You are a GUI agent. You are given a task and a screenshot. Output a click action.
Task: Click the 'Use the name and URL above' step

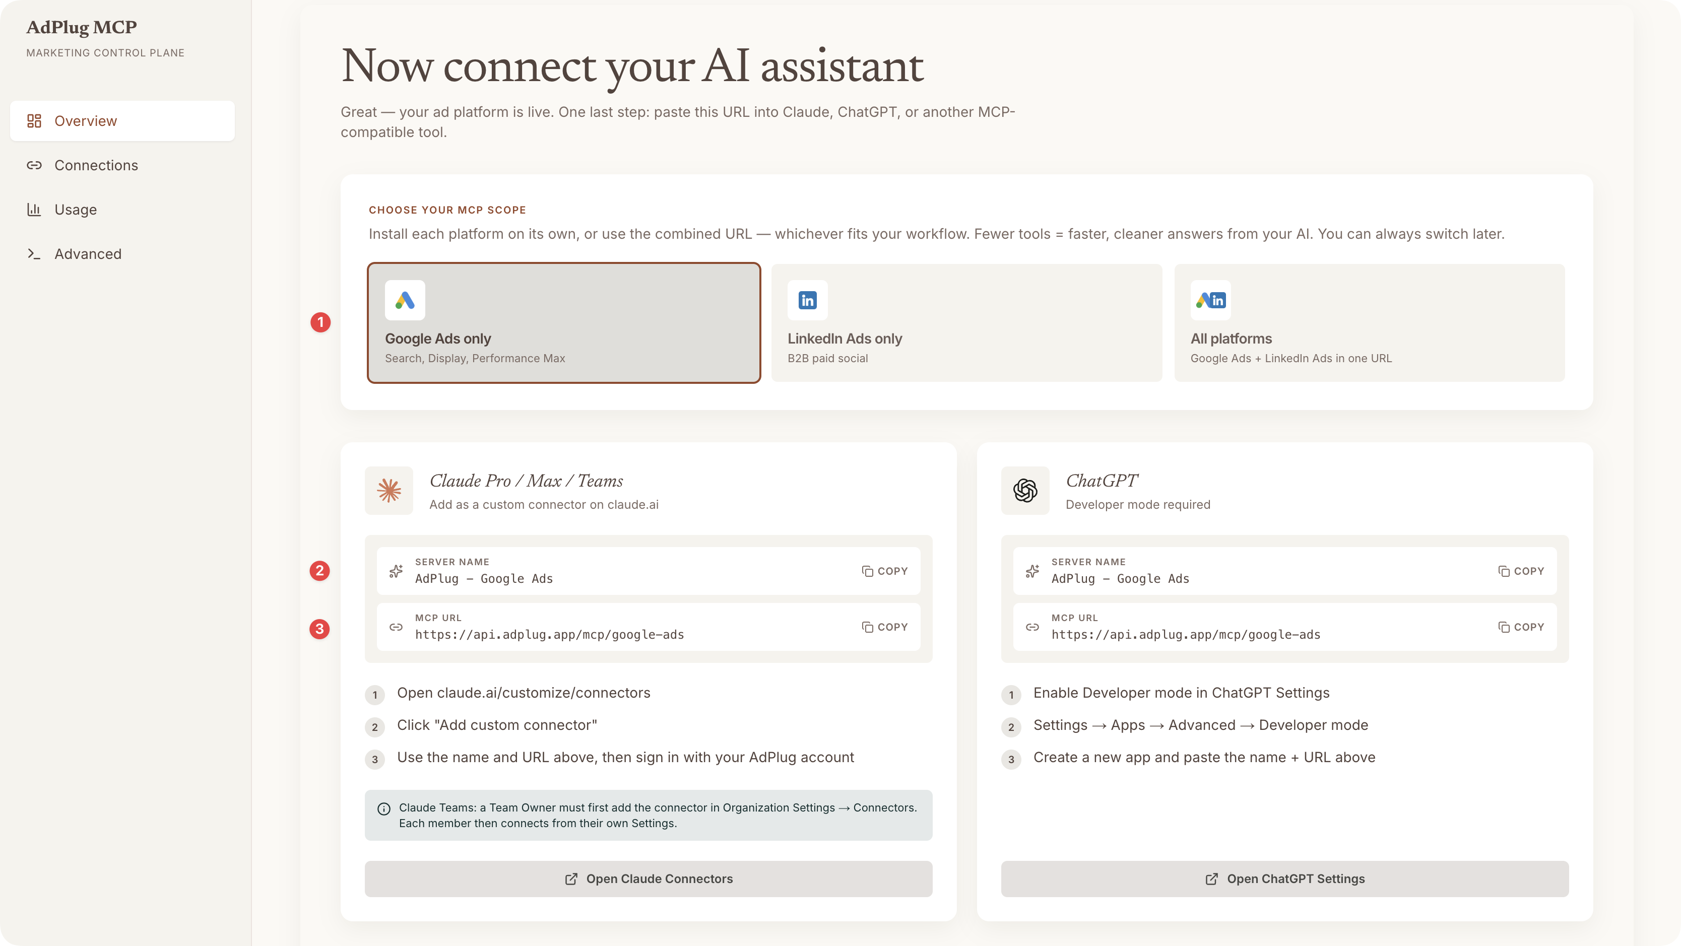625,758
